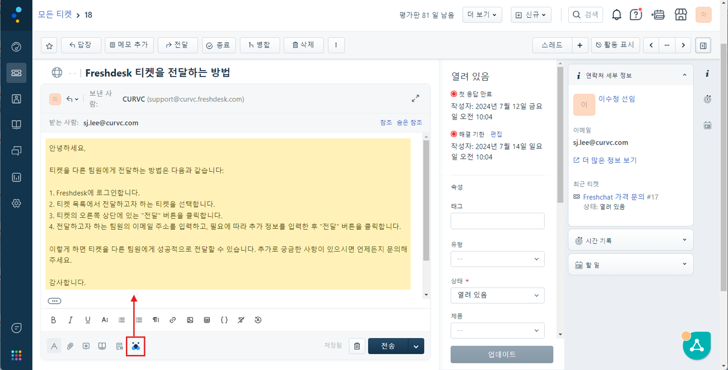Open the notifications bell icon

pos(617,15)
